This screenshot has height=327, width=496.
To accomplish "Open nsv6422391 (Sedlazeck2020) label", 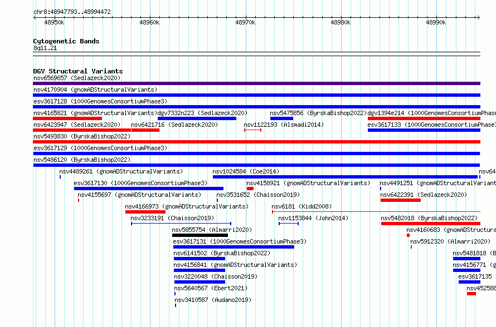I will [424, 195].
